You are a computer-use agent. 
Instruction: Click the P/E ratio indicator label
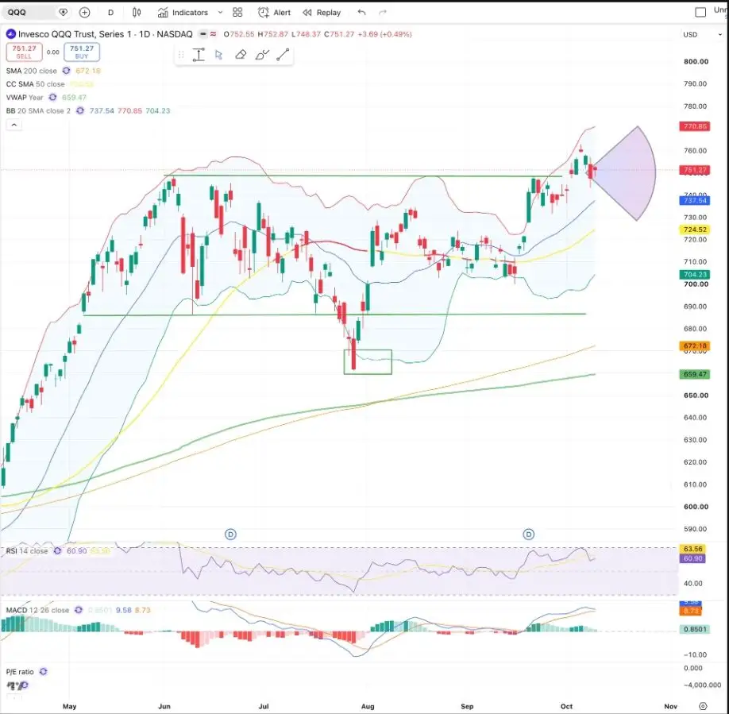20,672
